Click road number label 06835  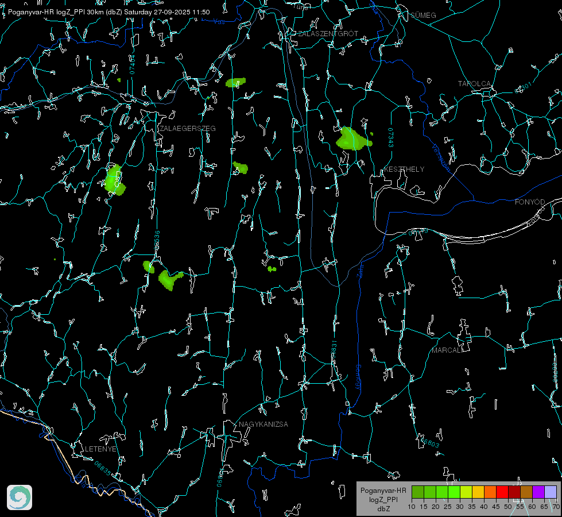102,469
